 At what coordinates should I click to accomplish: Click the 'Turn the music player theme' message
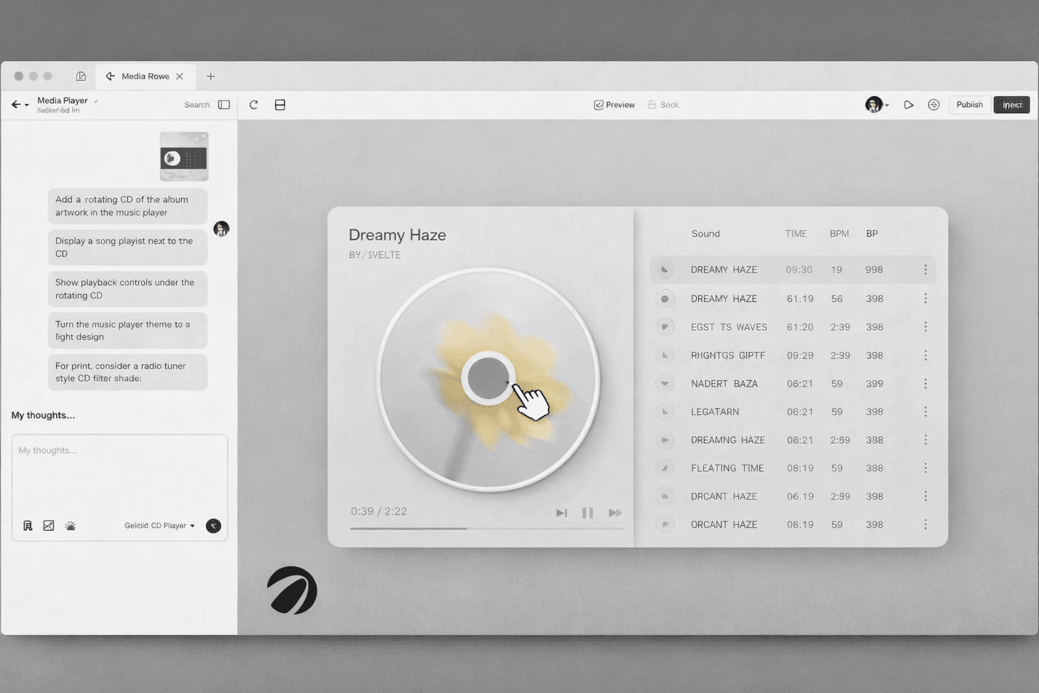pyautogui.click(x=127, y=330)
